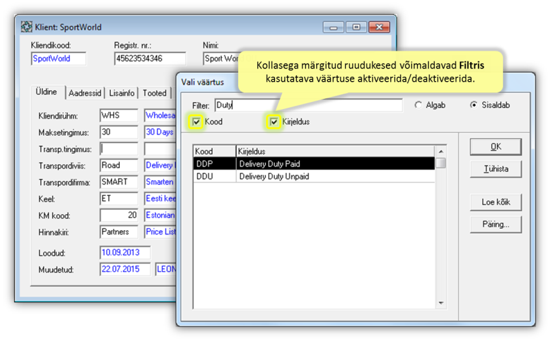This screenshot has height=341, width=550.
Task: Click the blue 30 Days description
Action: (160, 132)
